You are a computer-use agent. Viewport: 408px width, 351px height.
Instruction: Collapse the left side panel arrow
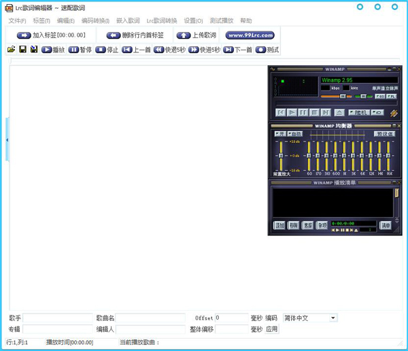tap(7, 140)
